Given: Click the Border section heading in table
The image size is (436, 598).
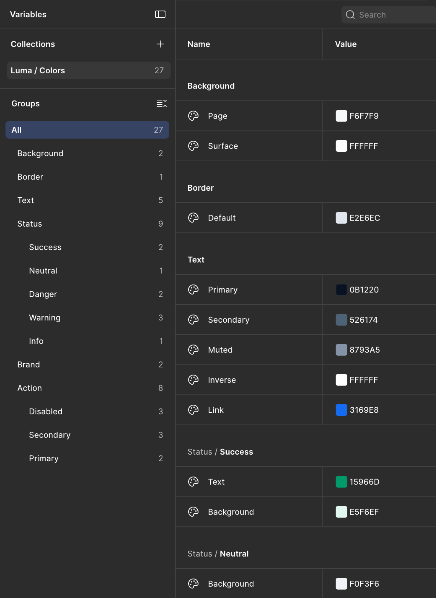Looking at the screenshot, I should point(201,188).
